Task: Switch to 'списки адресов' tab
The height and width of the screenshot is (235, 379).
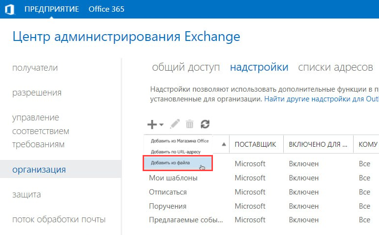Action: pyautogui.click(x=336, y=67)
